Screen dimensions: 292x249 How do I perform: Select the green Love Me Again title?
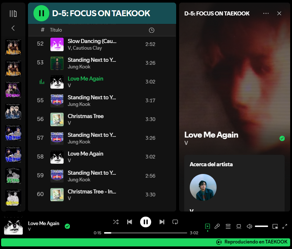[85, 79]
